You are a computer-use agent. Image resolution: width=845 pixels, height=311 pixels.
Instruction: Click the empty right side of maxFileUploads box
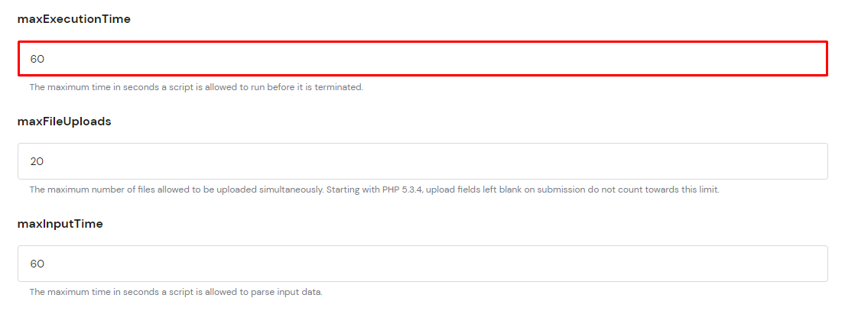coord(726,161)
